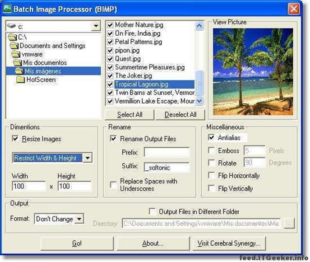The image size is (310, 262).
Task: Click Visit Cerebral Synergy... button
Action: [x=229, y=243]
